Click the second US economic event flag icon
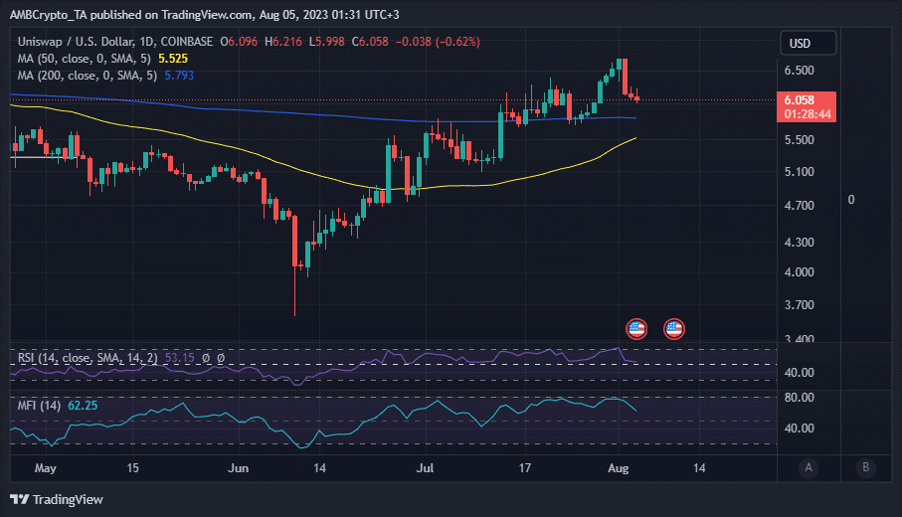 click(673, 329)
